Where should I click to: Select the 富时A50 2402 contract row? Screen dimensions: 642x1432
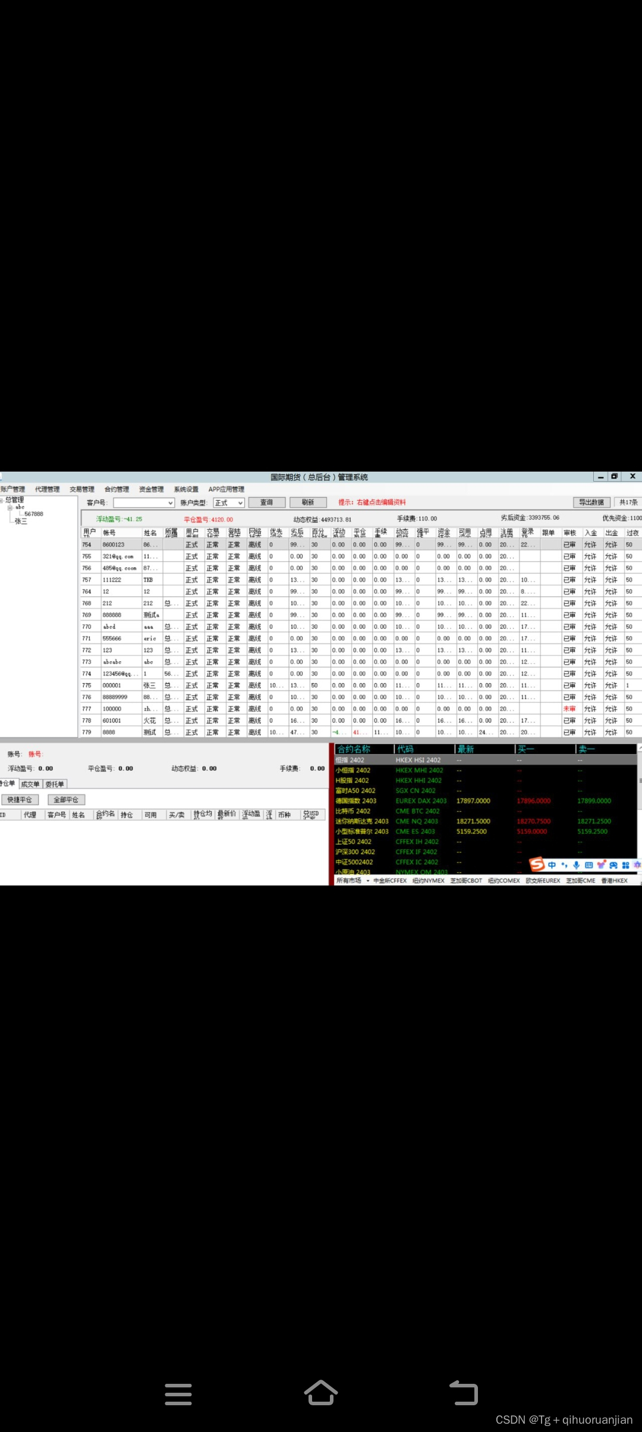pos(485,791)
